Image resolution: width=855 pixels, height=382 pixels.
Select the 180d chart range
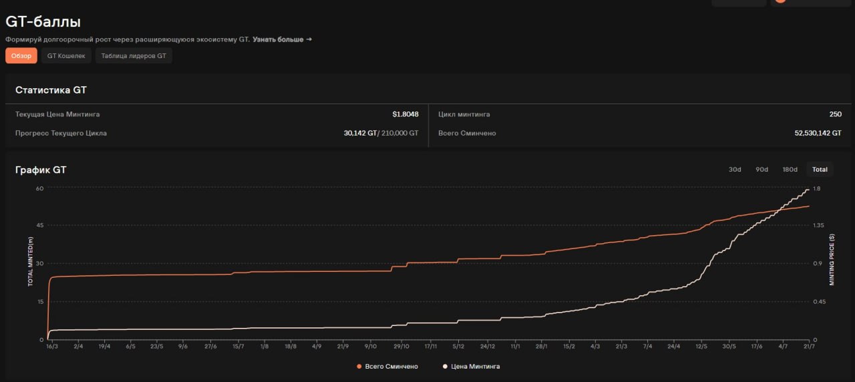[x=790, y=170]
